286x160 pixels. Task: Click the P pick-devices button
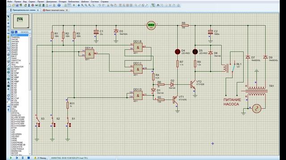pos(13,32)
